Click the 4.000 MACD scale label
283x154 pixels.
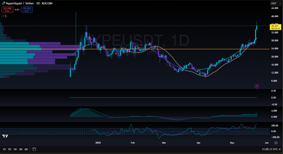274,111
